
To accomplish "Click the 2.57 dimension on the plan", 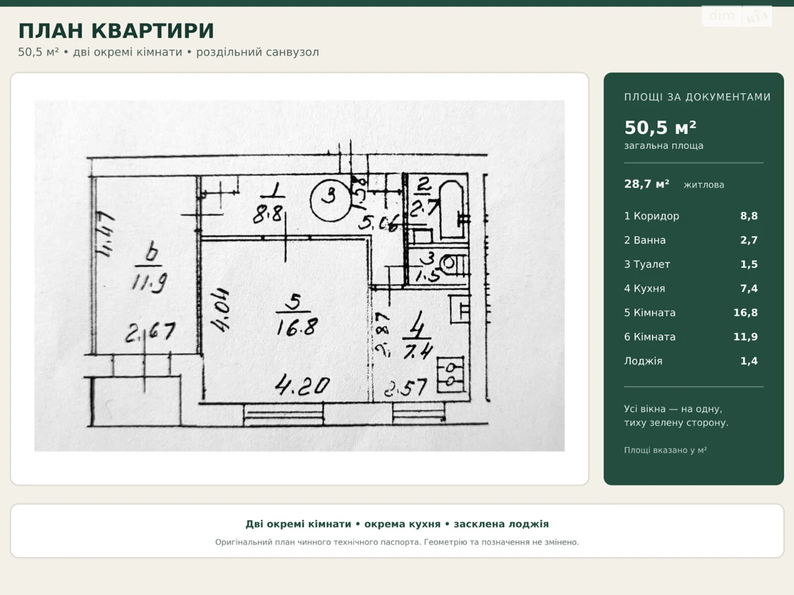I will [406, 388].
